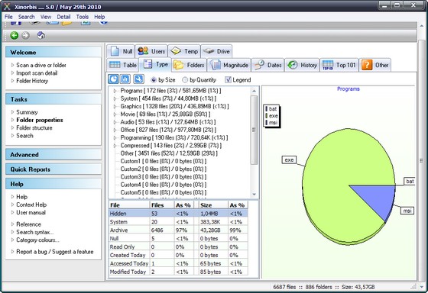Open the File menu
The height and width of the screenshot is (293, 428).
(8, 17)
